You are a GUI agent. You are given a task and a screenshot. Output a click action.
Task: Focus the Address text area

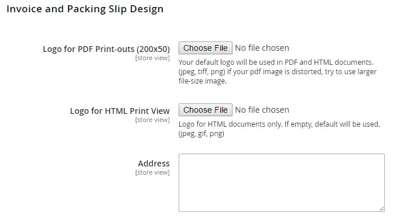click(x=282, y=183)
